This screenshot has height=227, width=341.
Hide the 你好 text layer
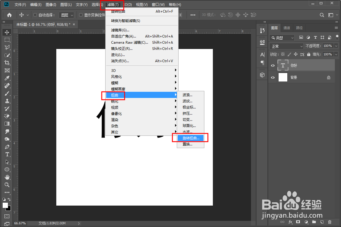click(x=273, y=65)
